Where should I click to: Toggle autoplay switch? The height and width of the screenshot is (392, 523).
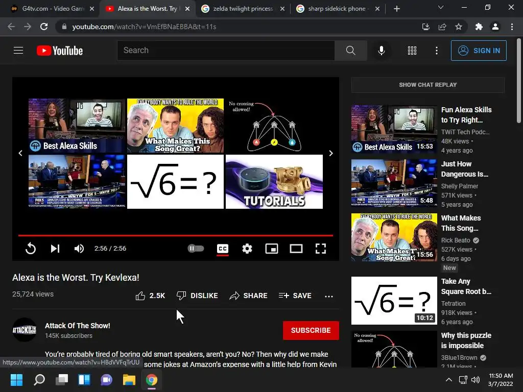[196, 249]
